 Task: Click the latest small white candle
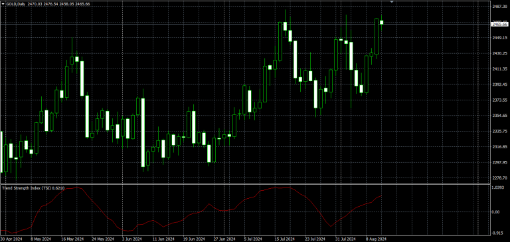pos(382,22)
